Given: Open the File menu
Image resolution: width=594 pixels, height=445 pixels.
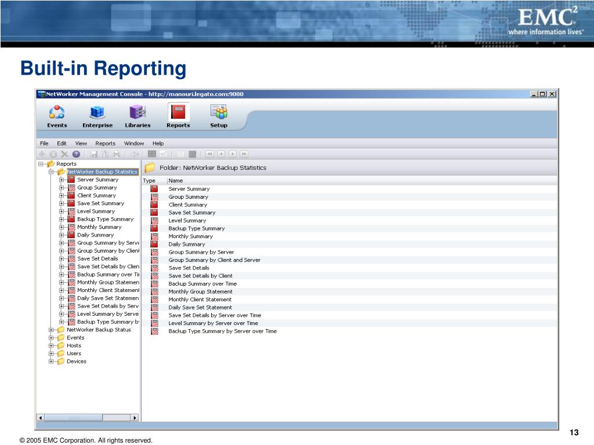Looking at the screenshot, I should pos(44,144).
